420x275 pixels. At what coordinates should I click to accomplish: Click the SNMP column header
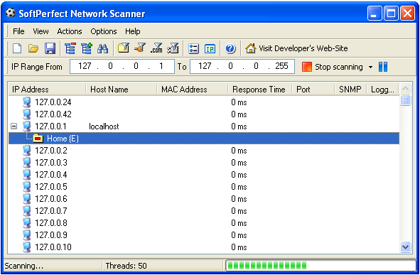350,89
